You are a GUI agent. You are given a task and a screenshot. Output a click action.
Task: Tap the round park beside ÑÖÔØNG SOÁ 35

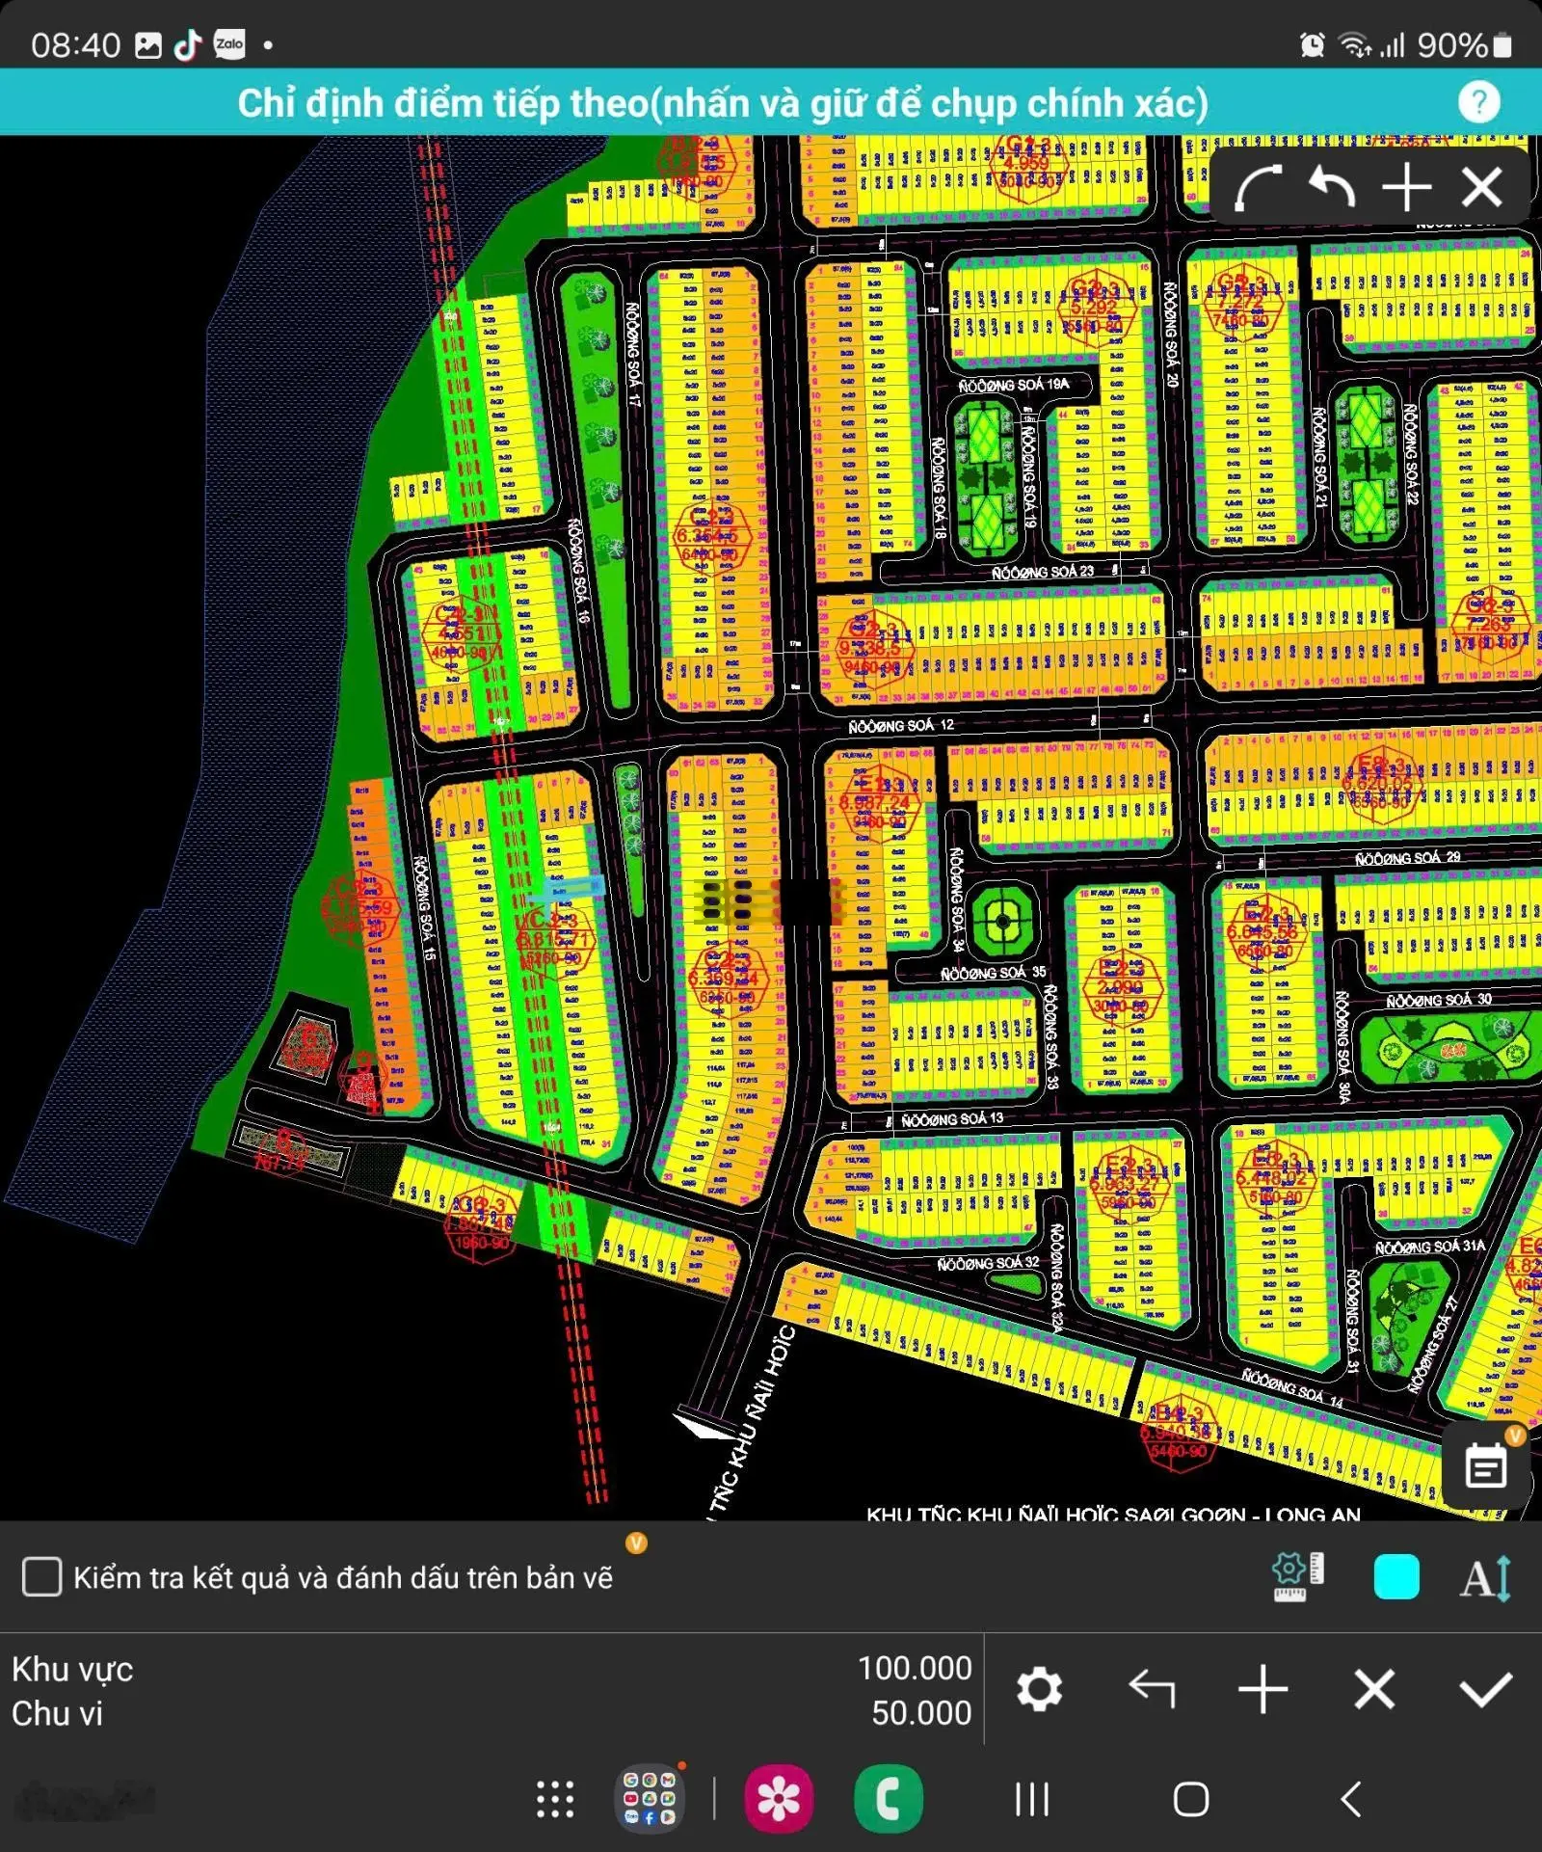pyautogui.click(x=1003, y=921)
